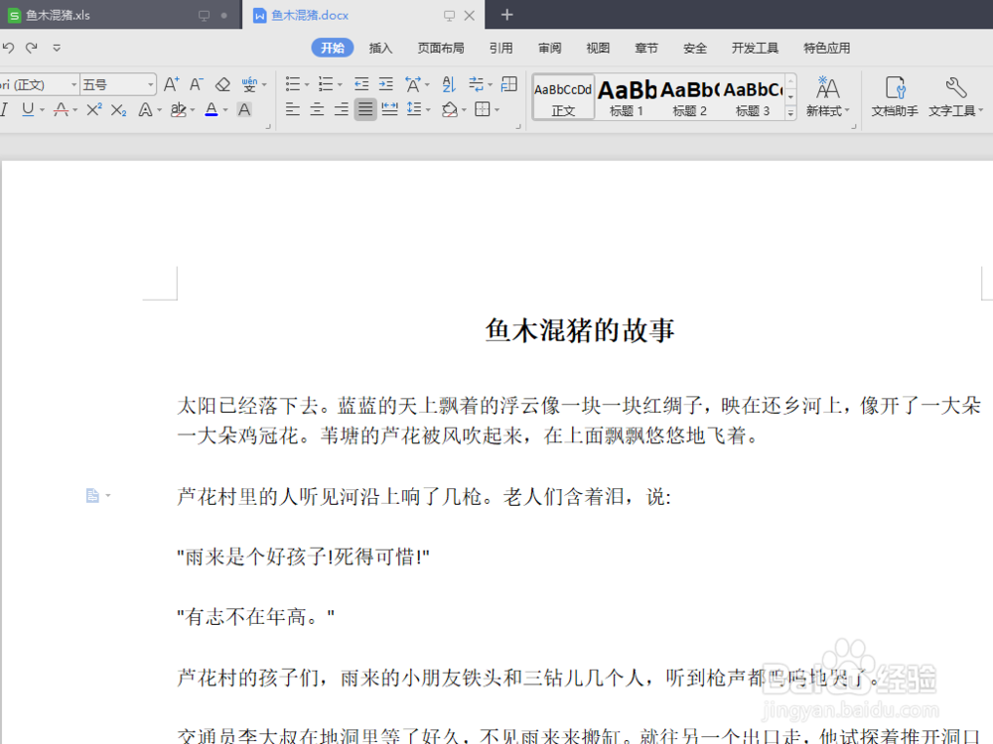Click the phonetic guide wén icon

pos(249,84)
